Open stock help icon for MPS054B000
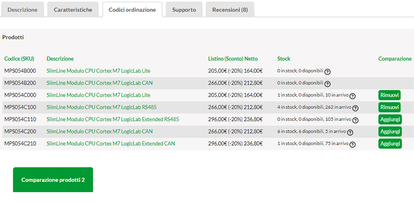The image size is (414, 202). (x=328, y=71)
